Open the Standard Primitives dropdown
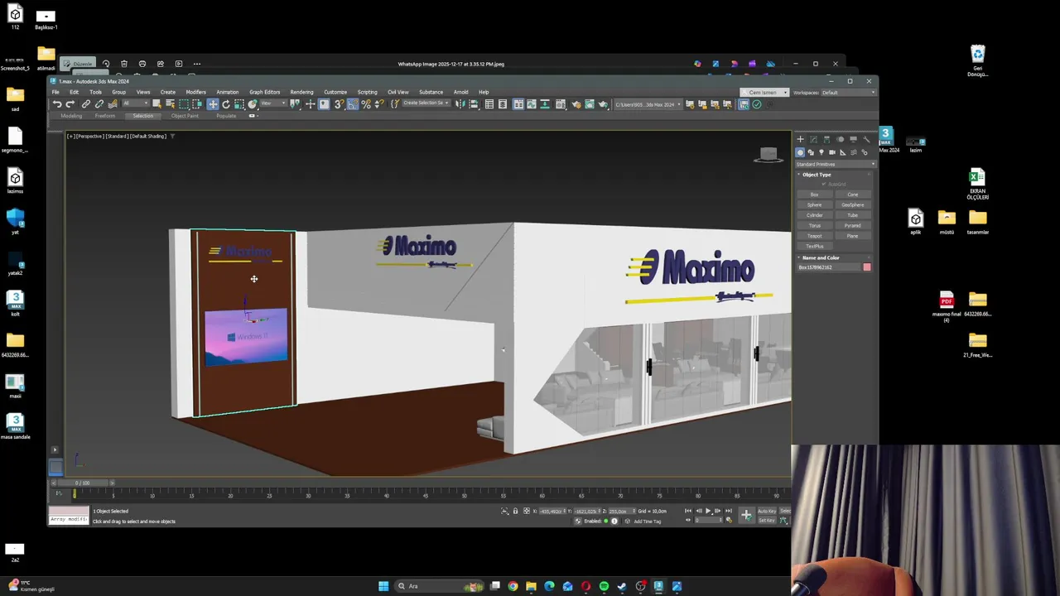The image size is (1060, 596). pyautogui.click(x=835, y=164)
